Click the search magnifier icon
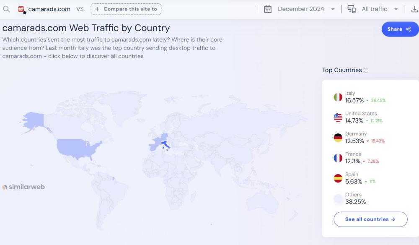The height and width of the screenshot is (245, 419). [x=6, y=9]
